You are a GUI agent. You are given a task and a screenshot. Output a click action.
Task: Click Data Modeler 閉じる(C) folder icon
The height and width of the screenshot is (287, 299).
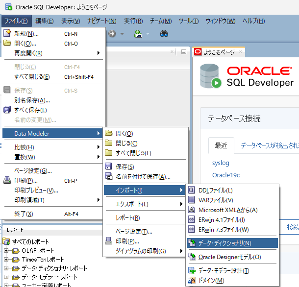pos(109,143)
